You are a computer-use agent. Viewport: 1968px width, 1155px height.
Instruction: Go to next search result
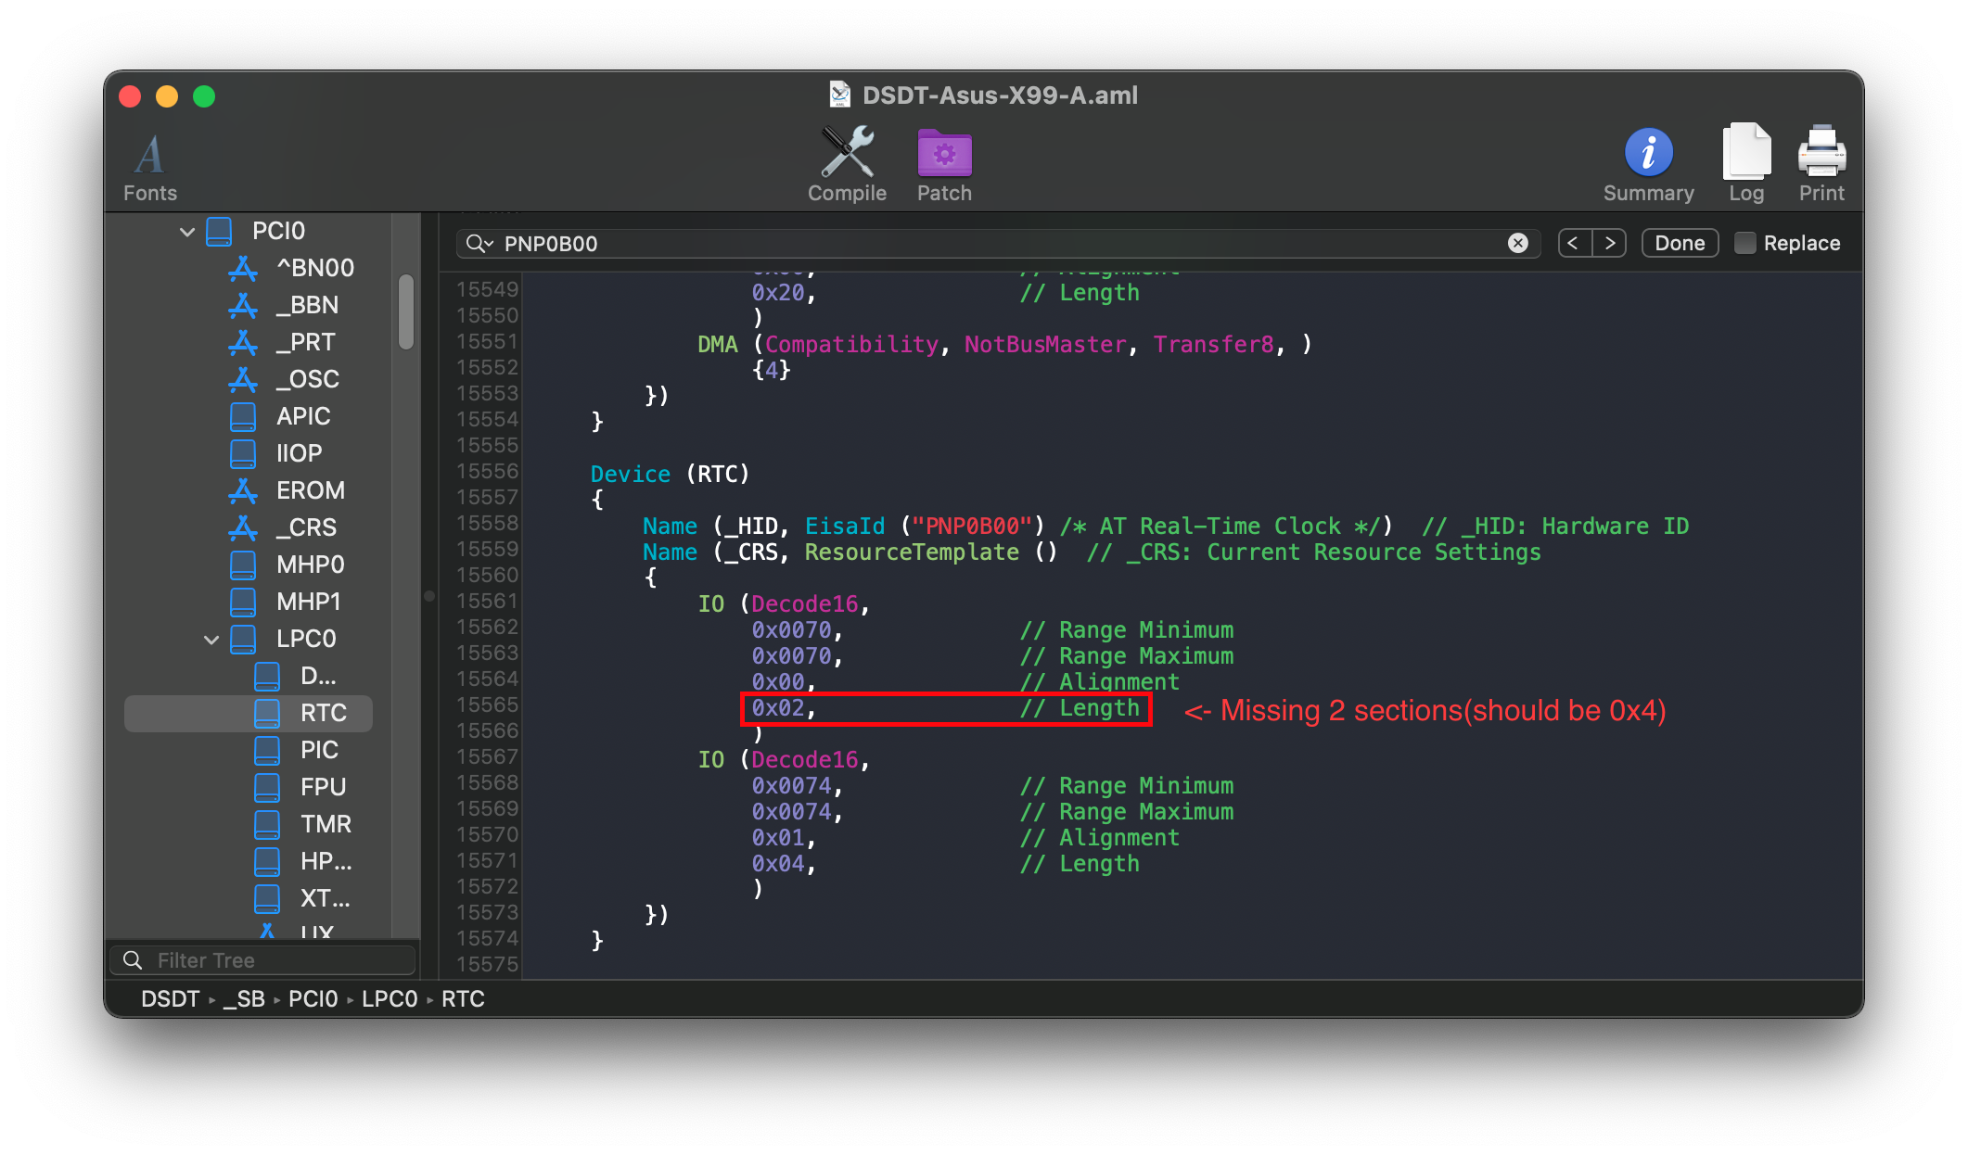click(x=1610, y=243)
